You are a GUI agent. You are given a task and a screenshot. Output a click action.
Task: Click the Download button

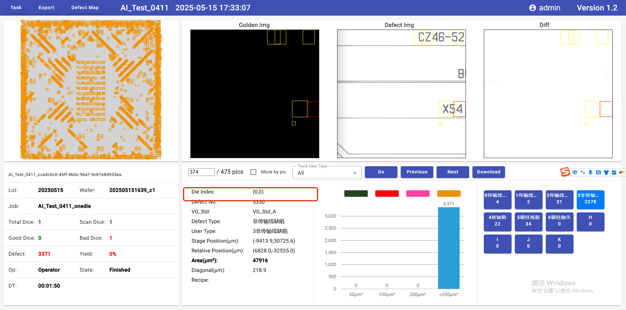point(488,172)
